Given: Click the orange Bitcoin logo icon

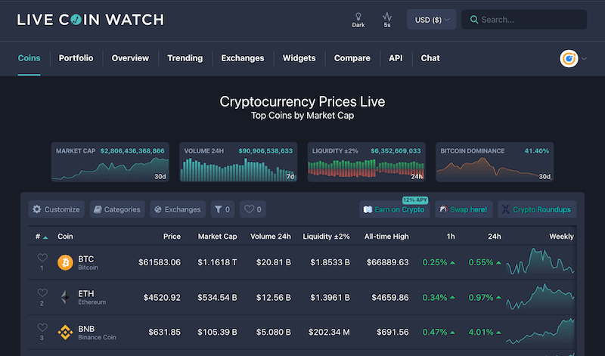Looking at the screenshot, I should pos(65,263).
